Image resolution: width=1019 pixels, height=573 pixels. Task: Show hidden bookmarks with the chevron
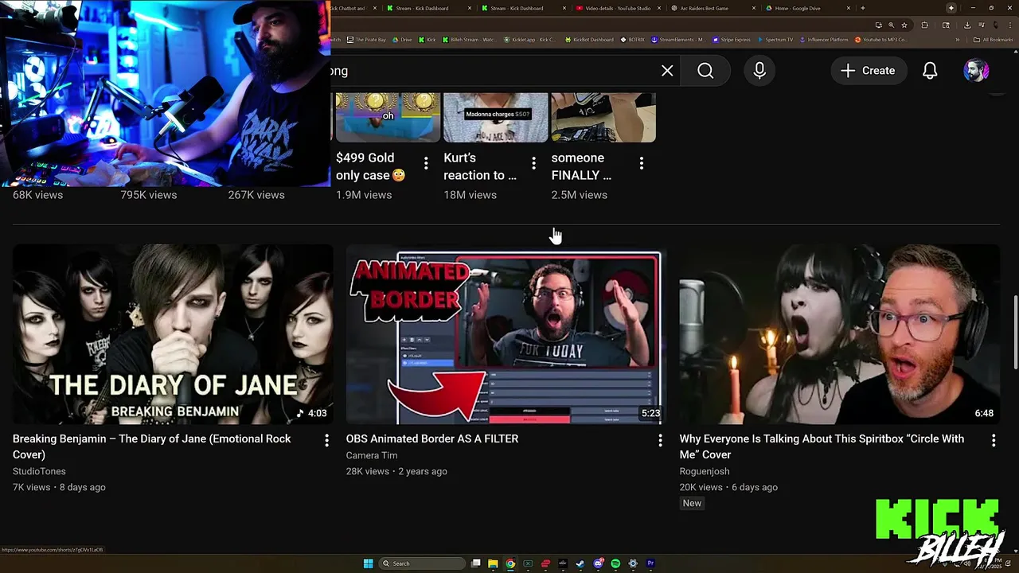coord(958,40)
